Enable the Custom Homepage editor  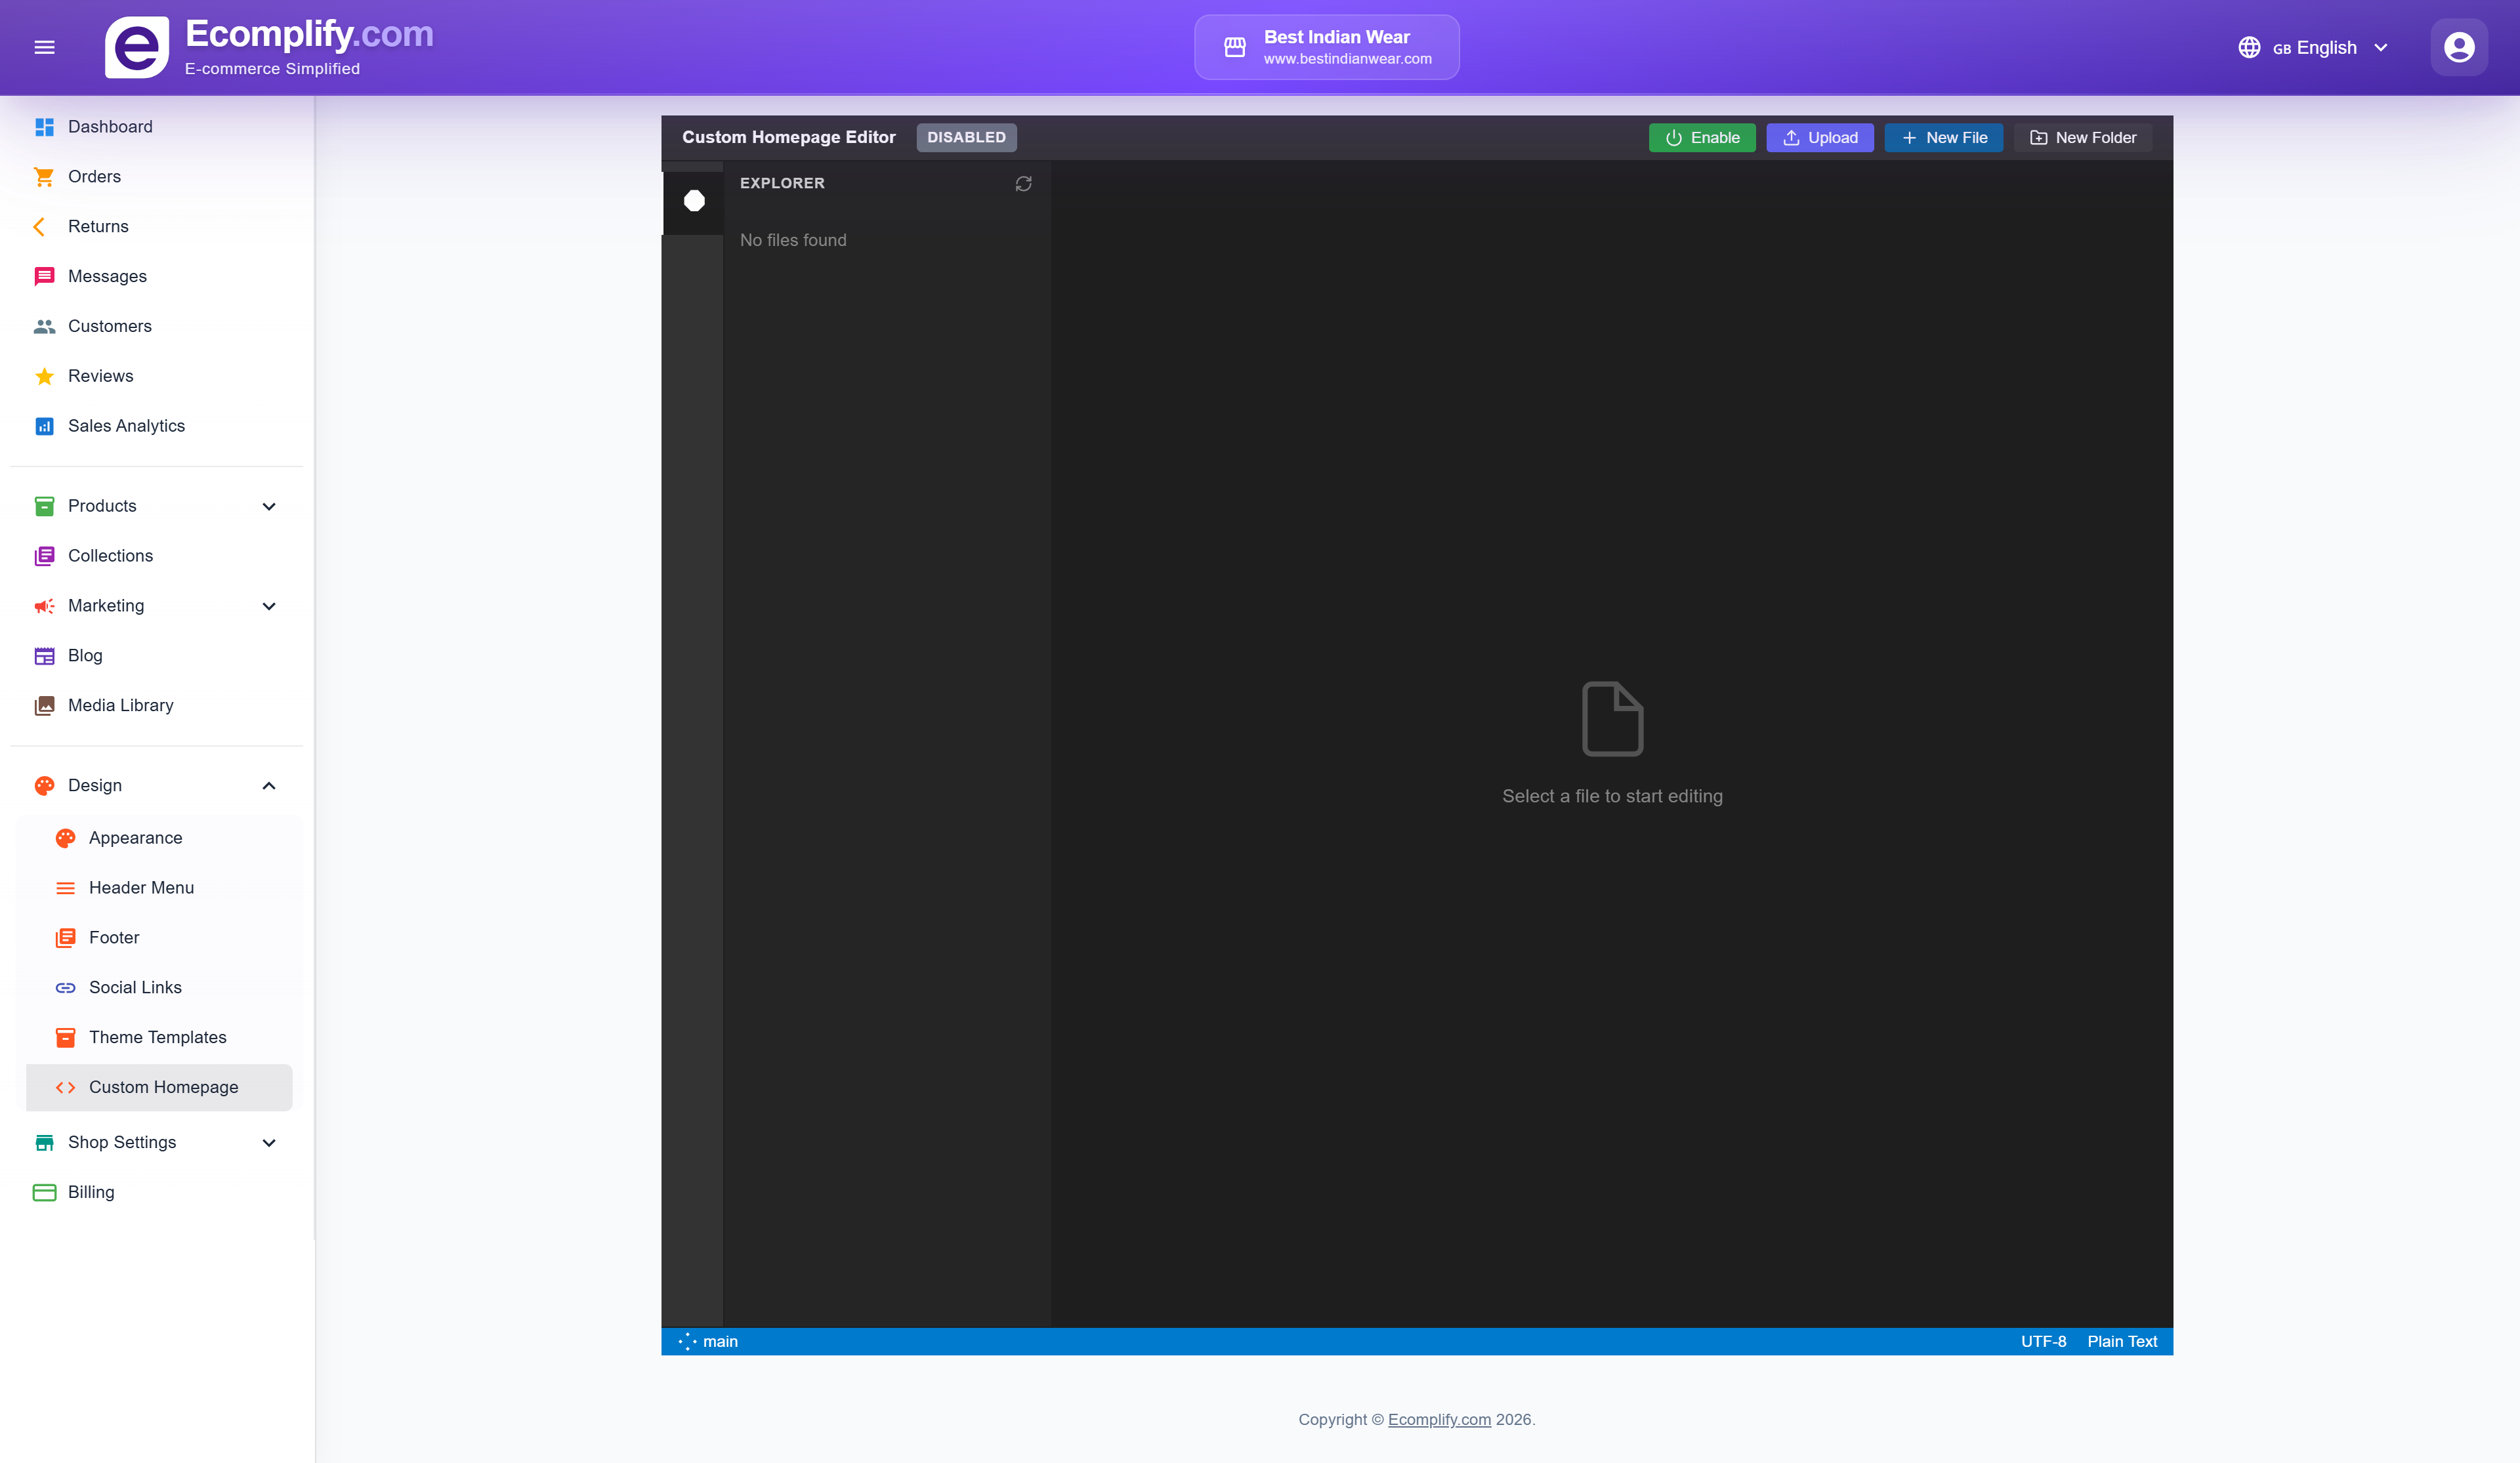(1702, 137)
